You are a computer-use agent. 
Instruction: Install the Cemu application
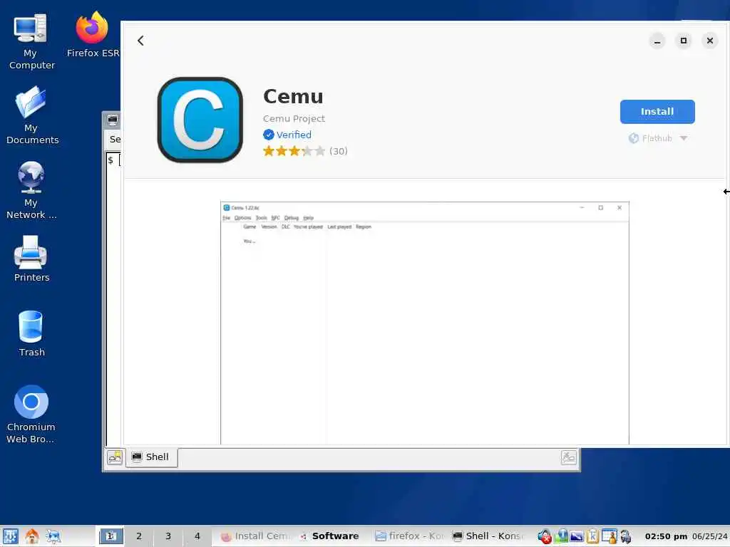pos(657,112)
